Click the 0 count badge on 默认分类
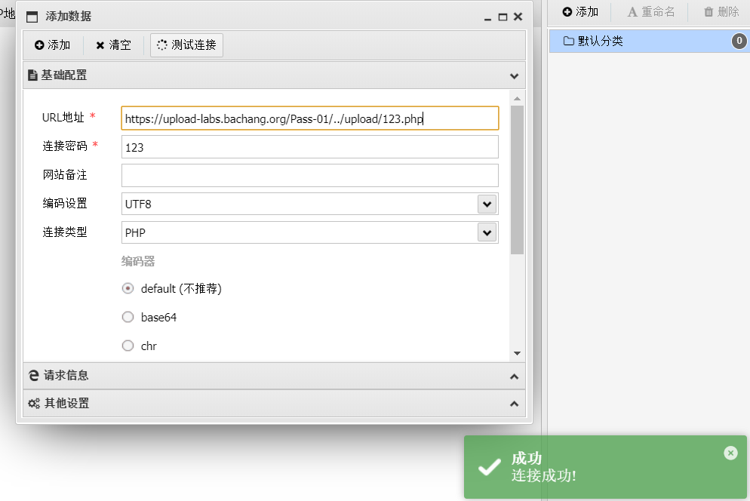Image resolution: width=750 pixels, height=501 pixels. 739,41
